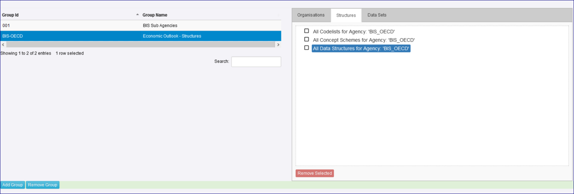Click the Group Id column header
The image size is (574, 194).
[11, 15]
